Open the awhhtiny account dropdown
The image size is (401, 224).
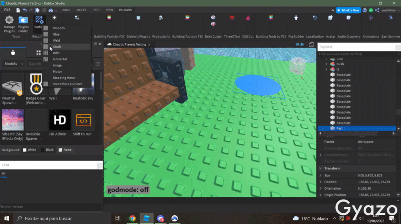[391, 10]
